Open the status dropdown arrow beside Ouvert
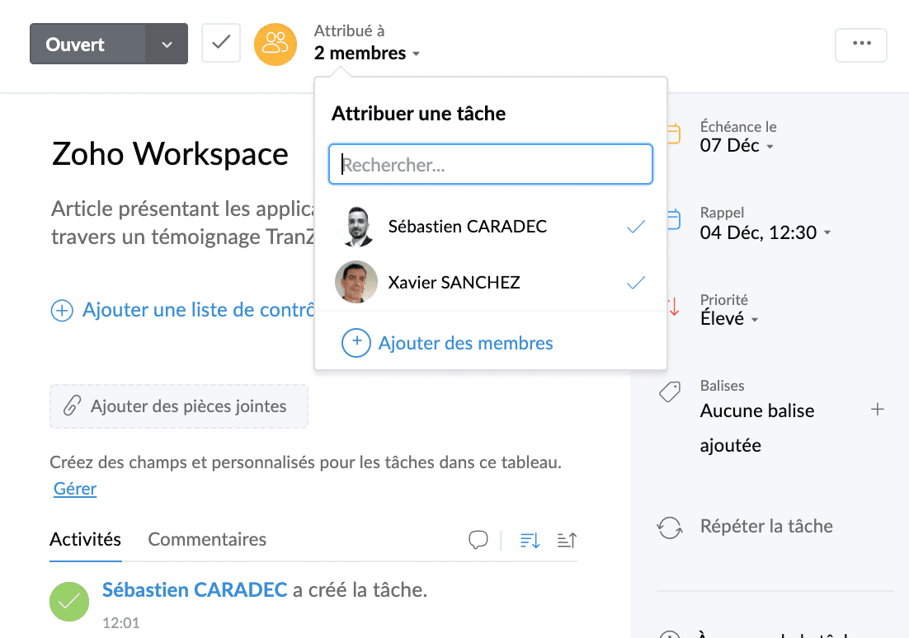The height and width of the screenshot is (638, 909). tap(167, 44)
